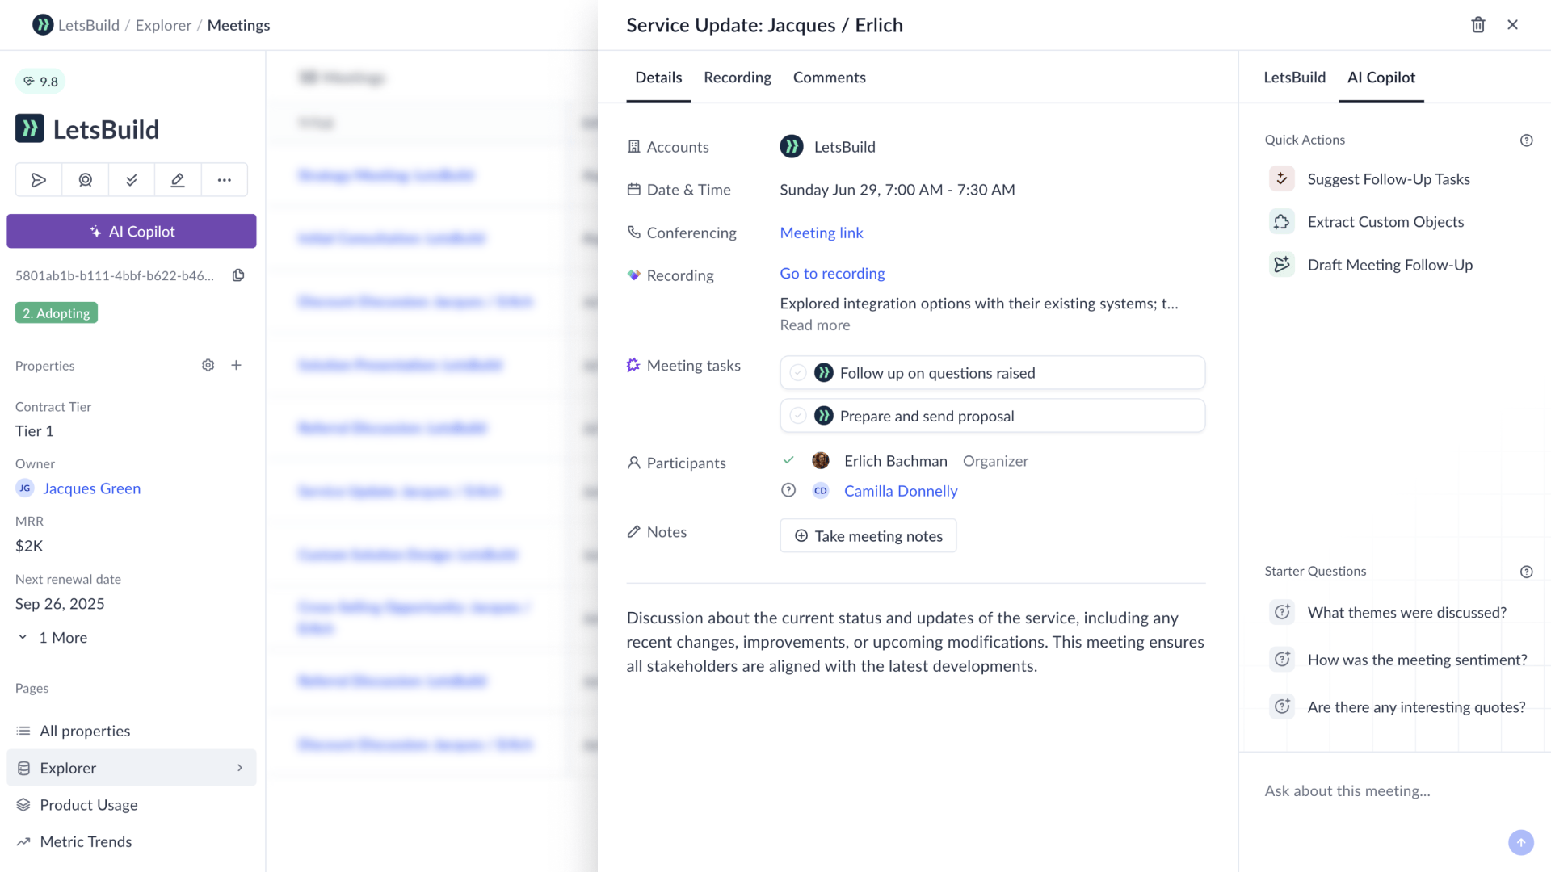Ask 'How was the meeting sentiment?'
The image size is (1551, 872).
click(x=1417, y=660)
